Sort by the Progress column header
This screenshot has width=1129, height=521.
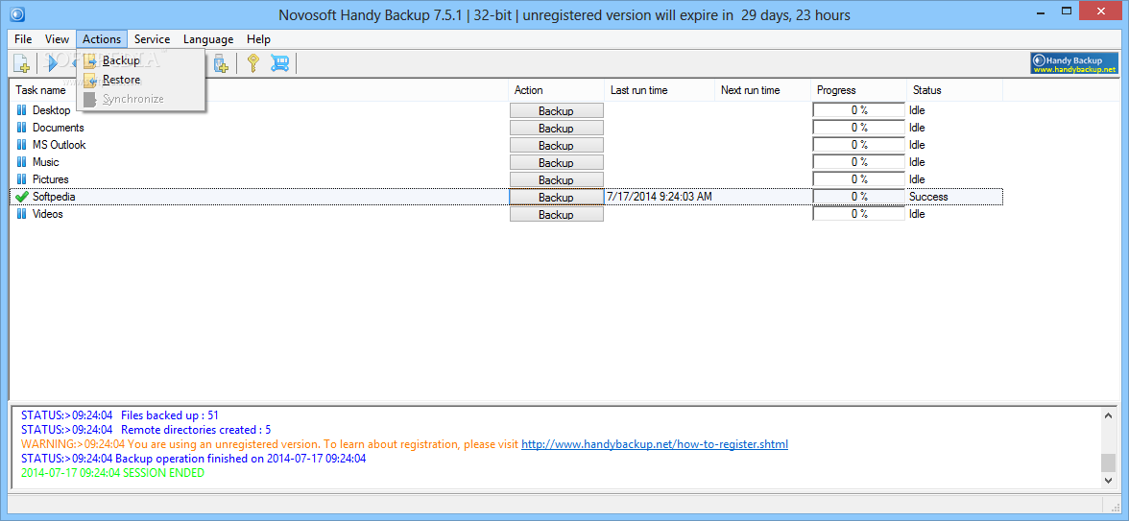click(858, 90)
